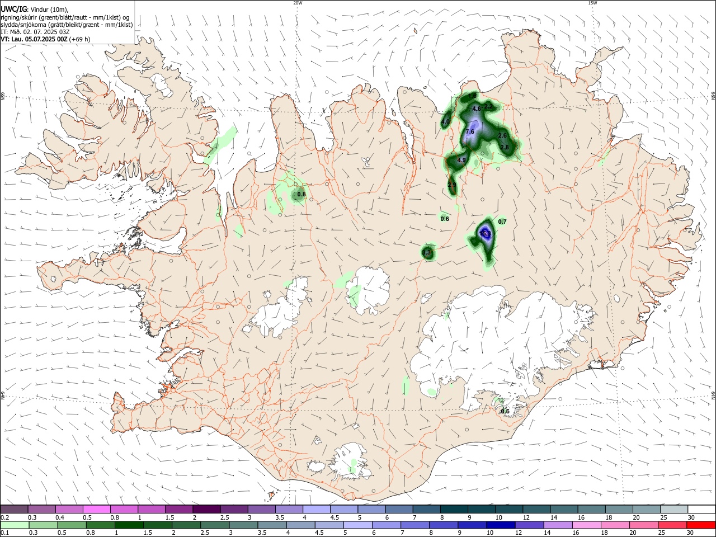Click the bright red swatch ending the rain scale

[701, 525]
